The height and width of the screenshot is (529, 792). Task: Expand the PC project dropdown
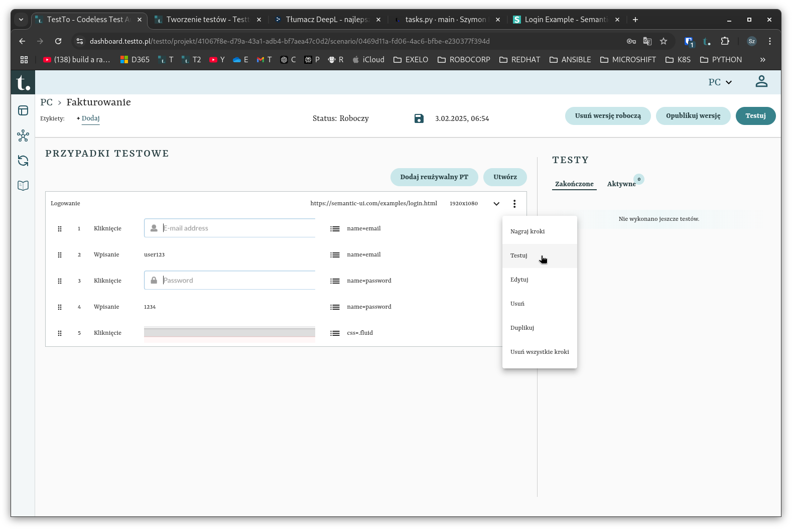pos(720,82)
